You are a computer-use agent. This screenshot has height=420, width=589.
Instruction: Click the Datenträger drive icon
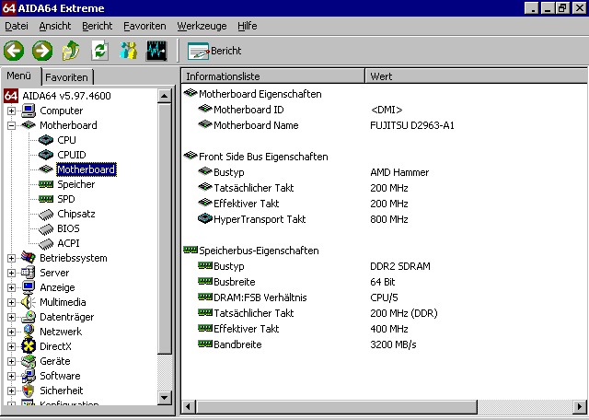pos(29,317)
